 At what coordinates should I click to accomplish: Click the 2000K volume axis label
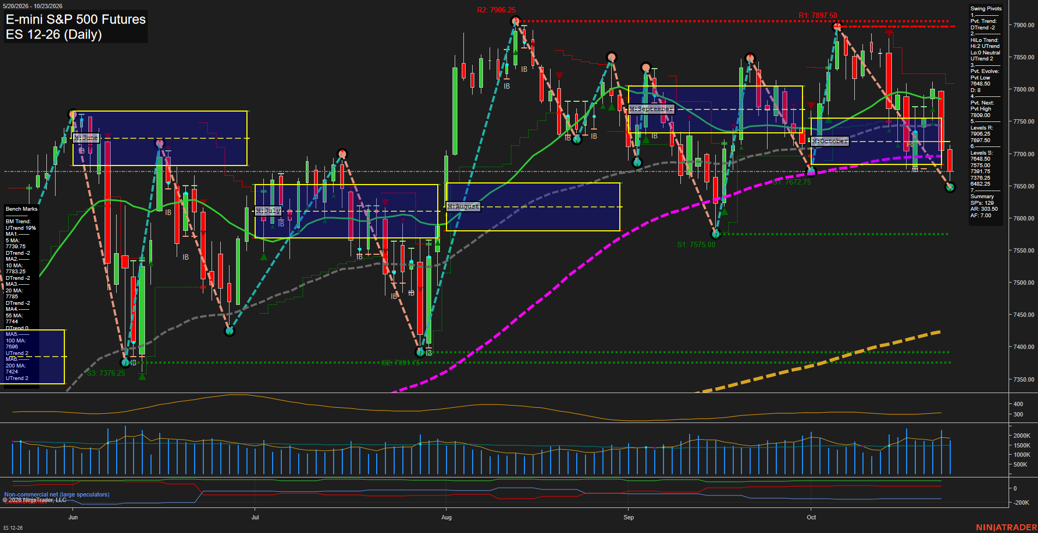point(1022,436)
